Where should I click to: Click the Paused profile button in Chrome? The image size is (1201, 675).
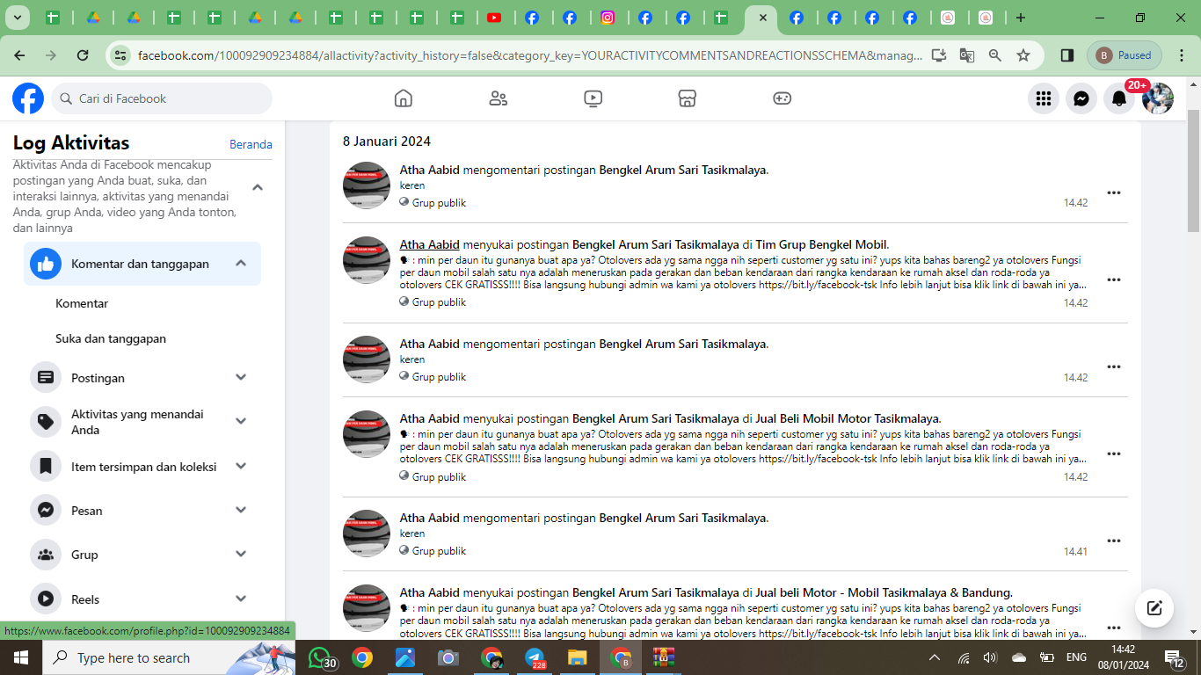coord(1125,55)
